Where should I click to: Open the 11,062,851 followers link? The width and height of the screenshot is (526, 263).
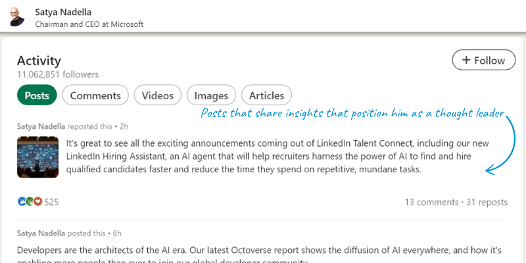point(58,74)
